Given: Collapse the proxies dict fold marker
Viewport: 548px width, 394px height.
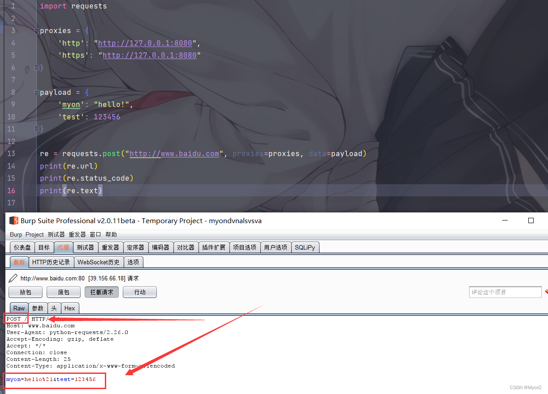Looking at the screenshot, I should [x=36, y=31].
